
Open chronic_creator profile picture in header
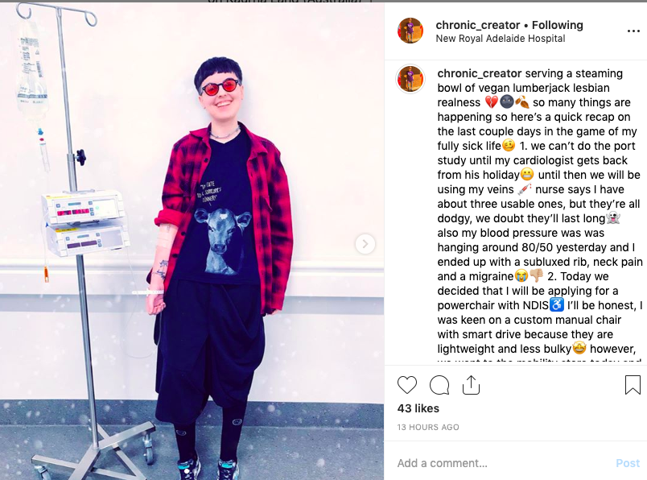pyautogui.click(x=410, y=31)
